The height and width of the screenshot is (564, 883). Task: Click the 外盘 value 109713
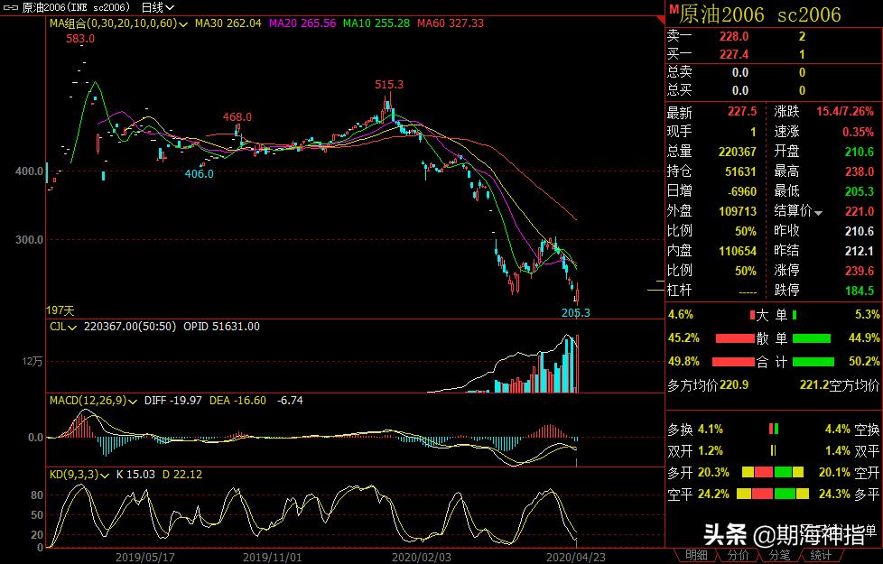pos(737,212)
